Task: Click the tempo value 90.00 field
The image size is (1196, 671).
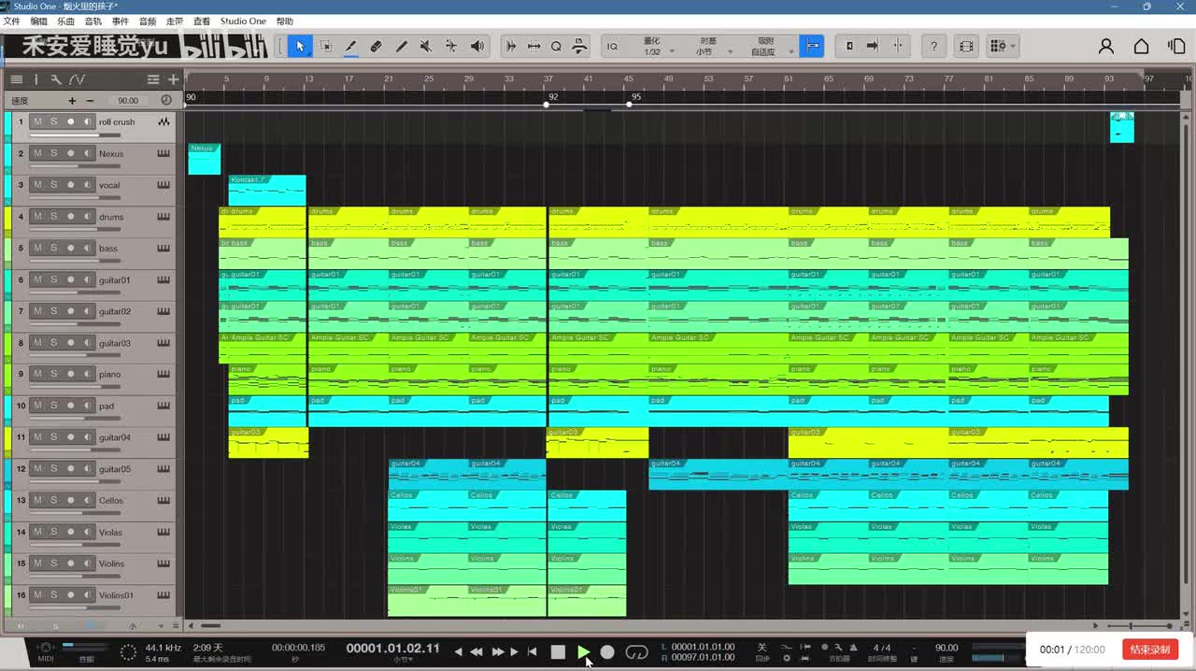Action: 129,100
